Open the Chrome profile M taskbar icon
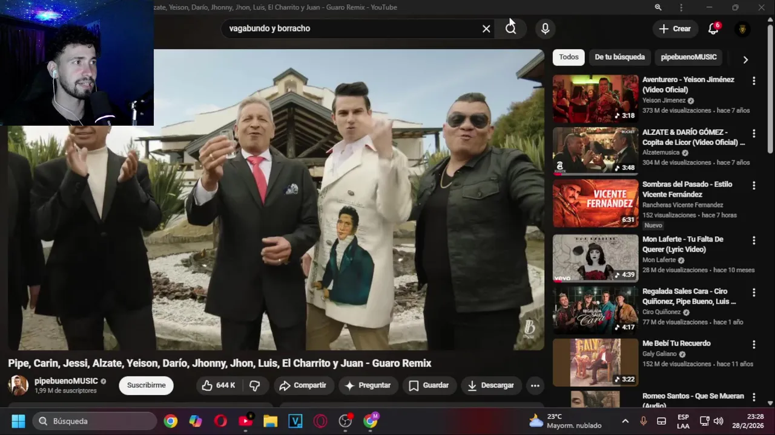 point(371,421)
